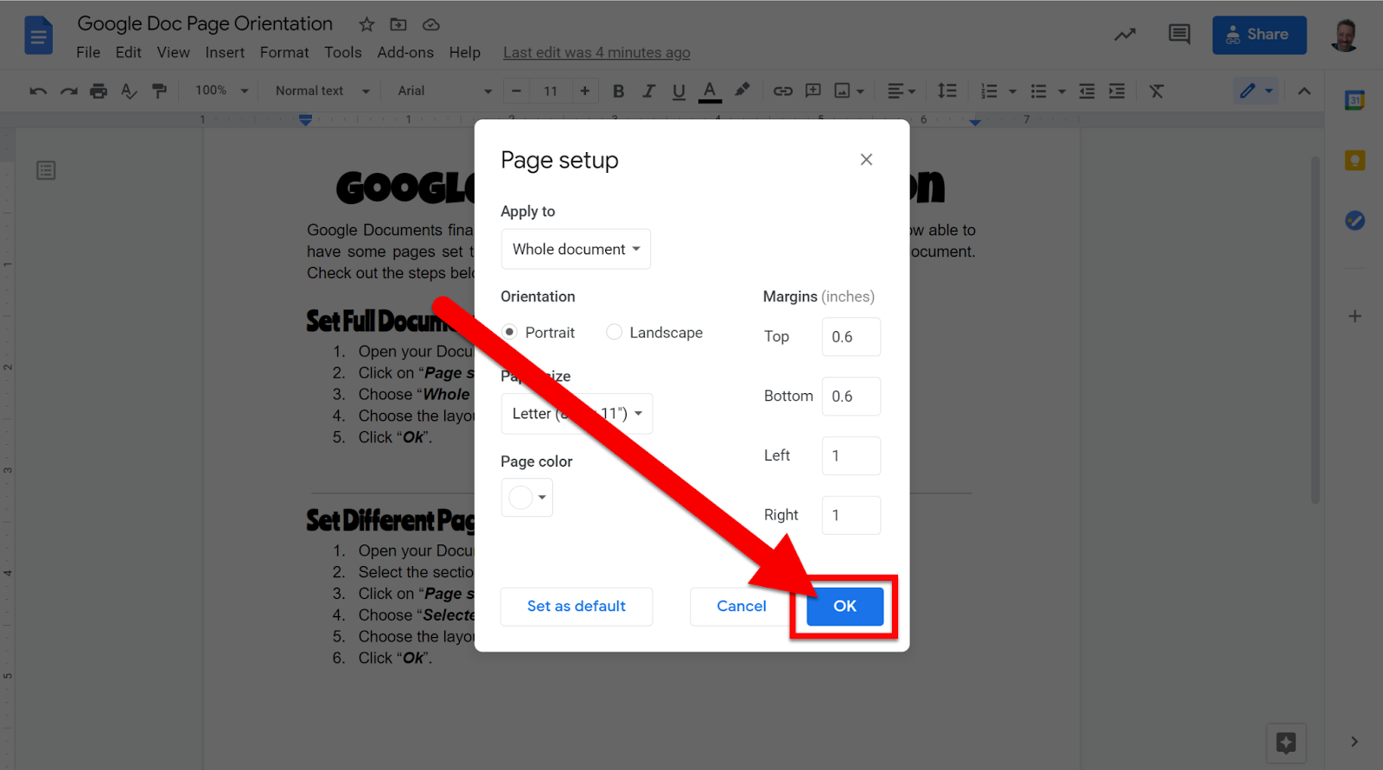Open the Format menu
Image resolution: width=1383 pixels, height=770 pixels.
click(284, 53)
